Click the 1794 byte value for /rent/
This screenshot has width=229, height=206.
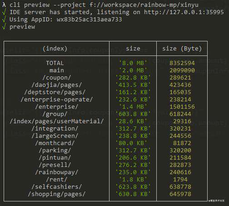[180, 180]
